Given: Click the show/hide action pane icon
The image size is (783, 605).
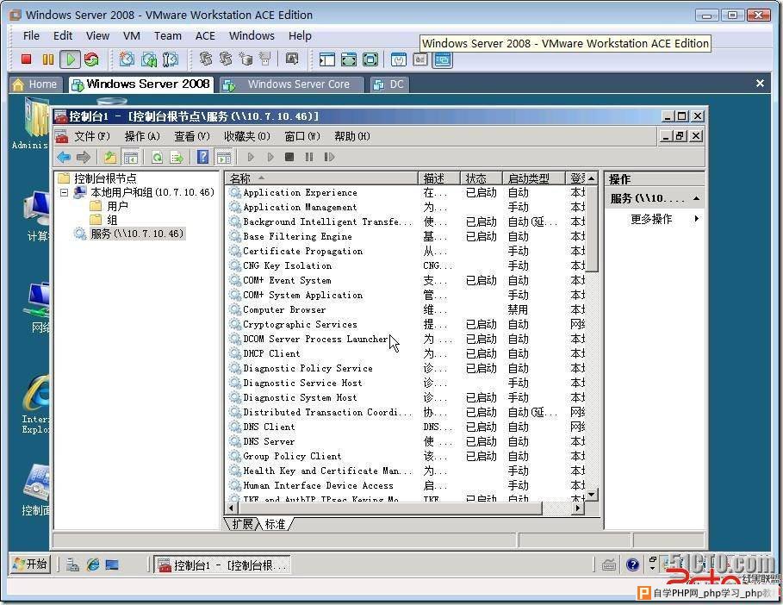Looking at the screenshot, I should pos(223,158).
